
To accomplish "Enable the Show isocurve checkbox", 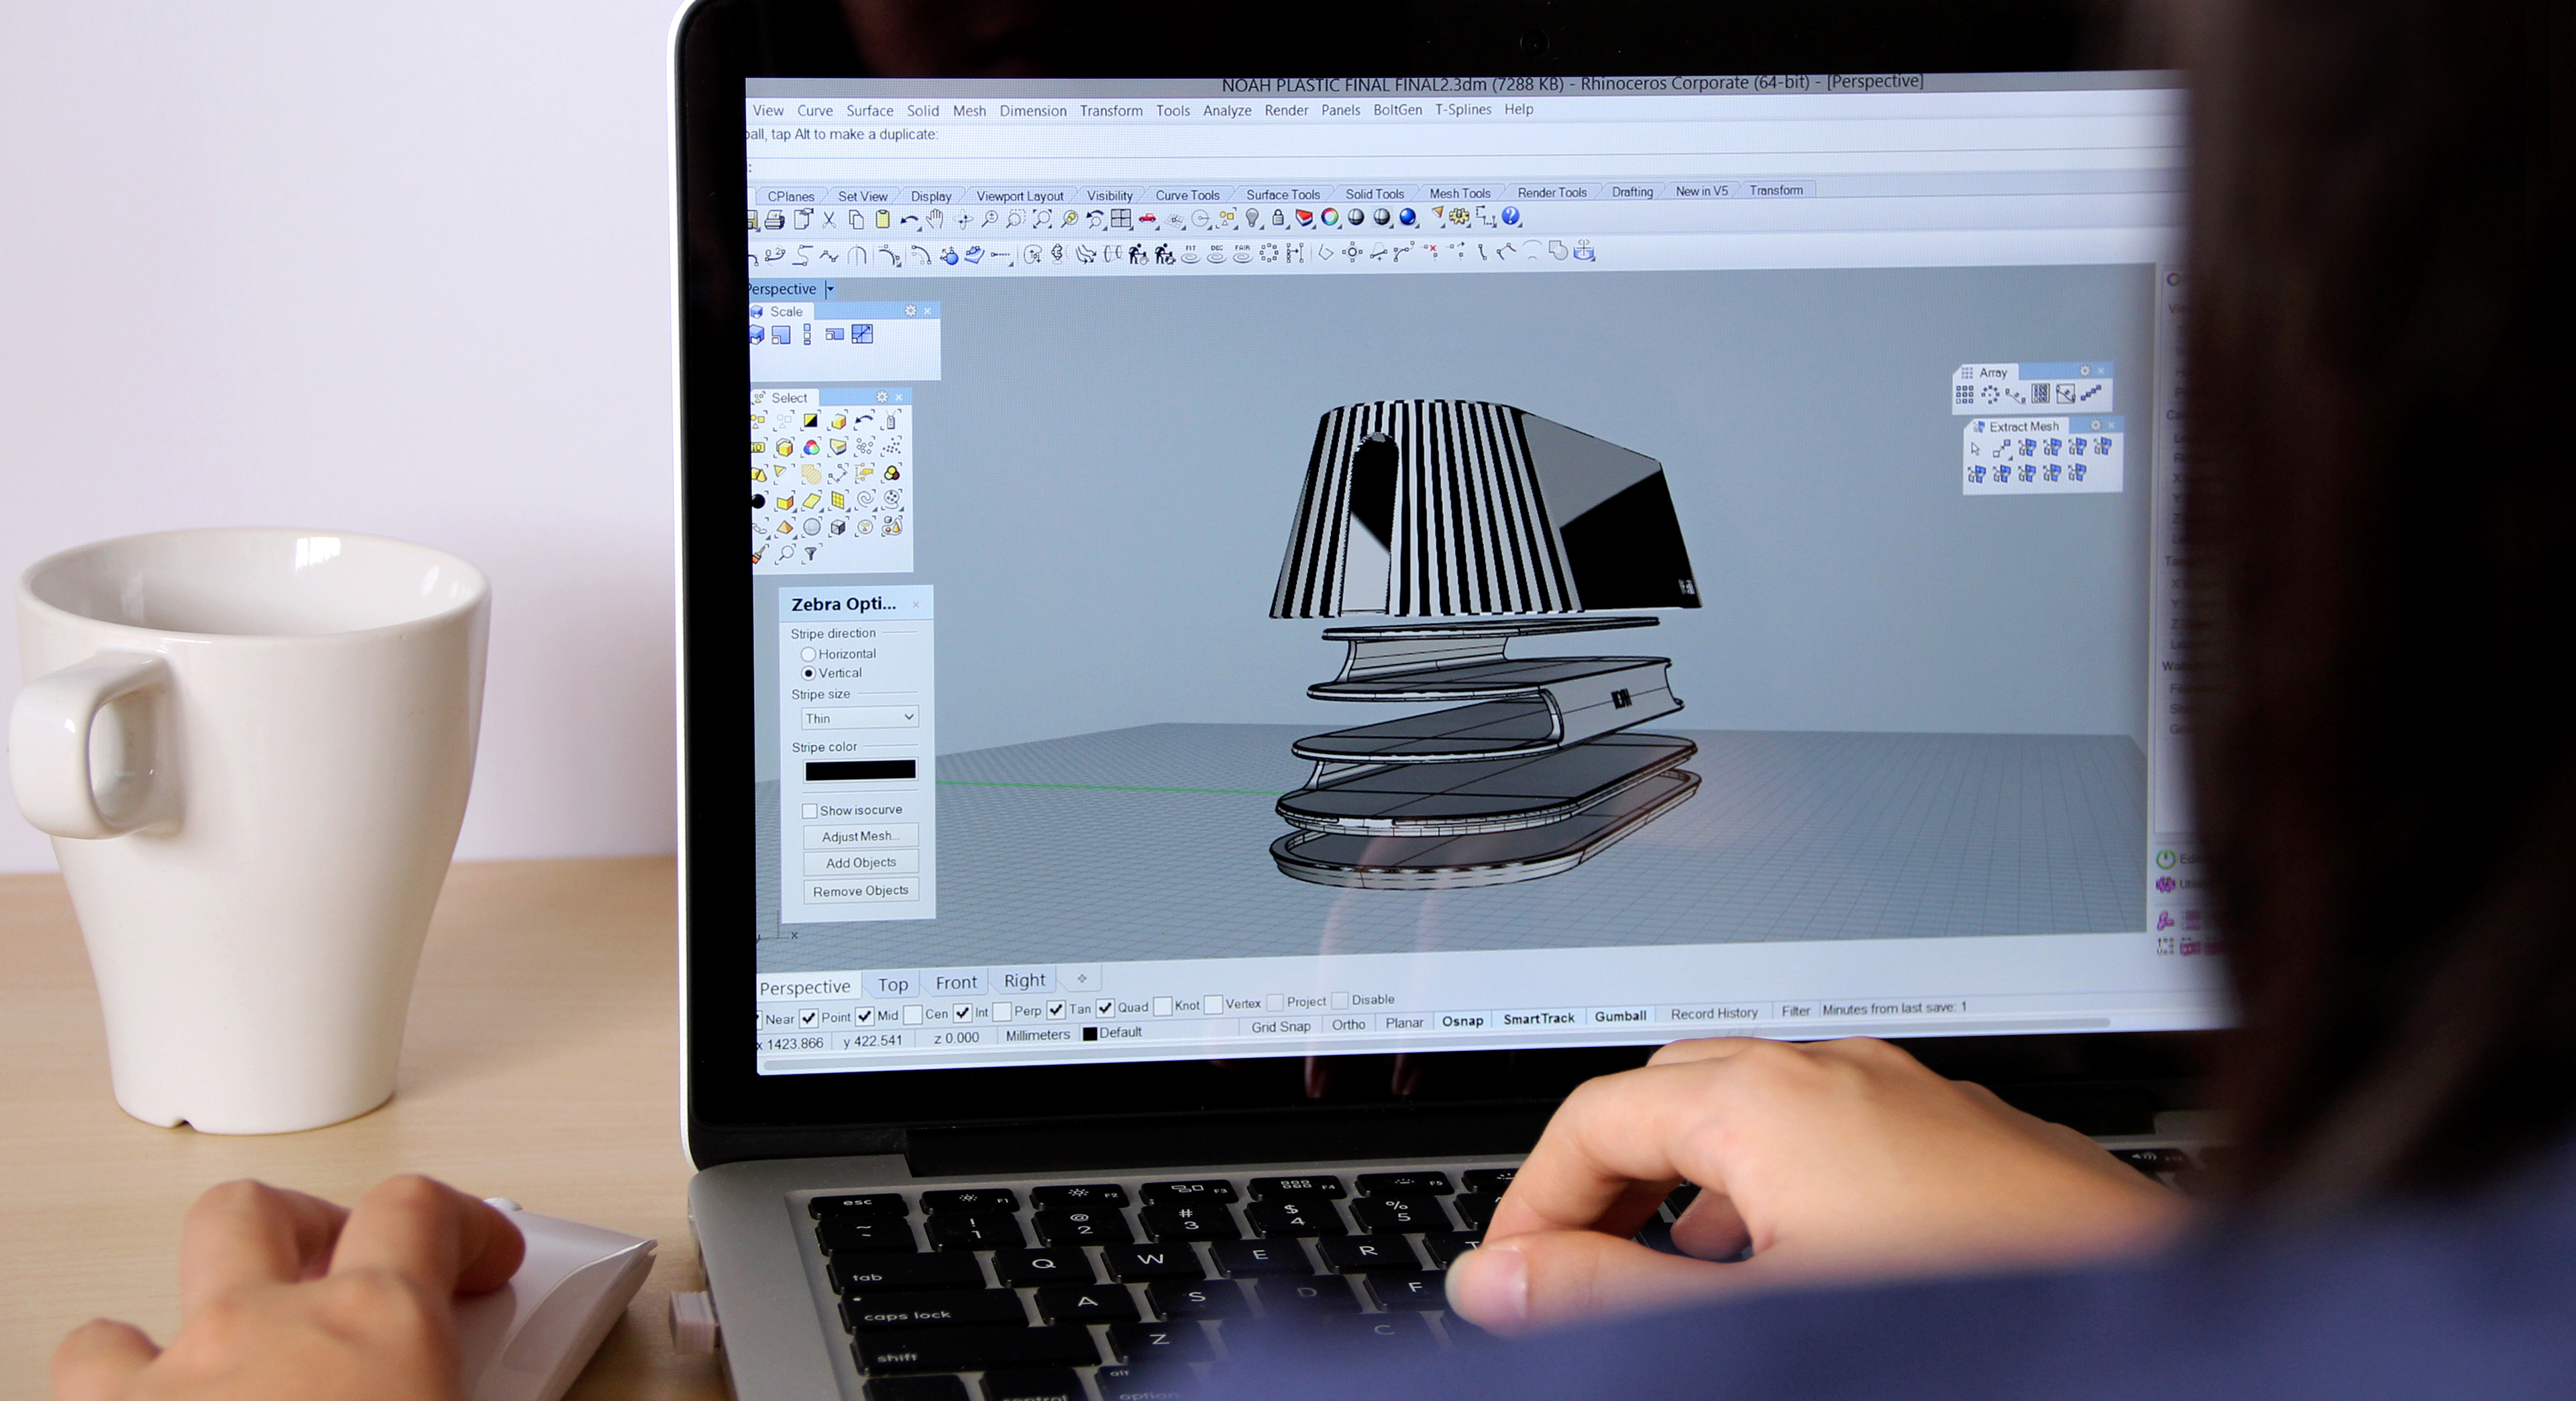I will click(x=810, y=811).
